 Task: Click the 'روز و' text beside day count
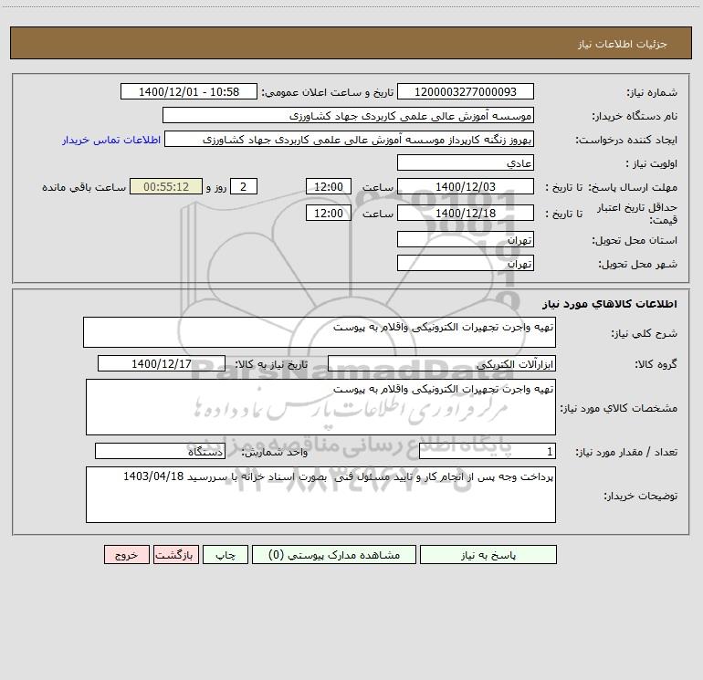tap(216, 187)
